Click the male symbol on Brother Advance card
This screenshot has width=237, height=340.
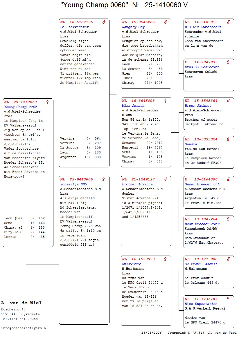coord(166,179)
